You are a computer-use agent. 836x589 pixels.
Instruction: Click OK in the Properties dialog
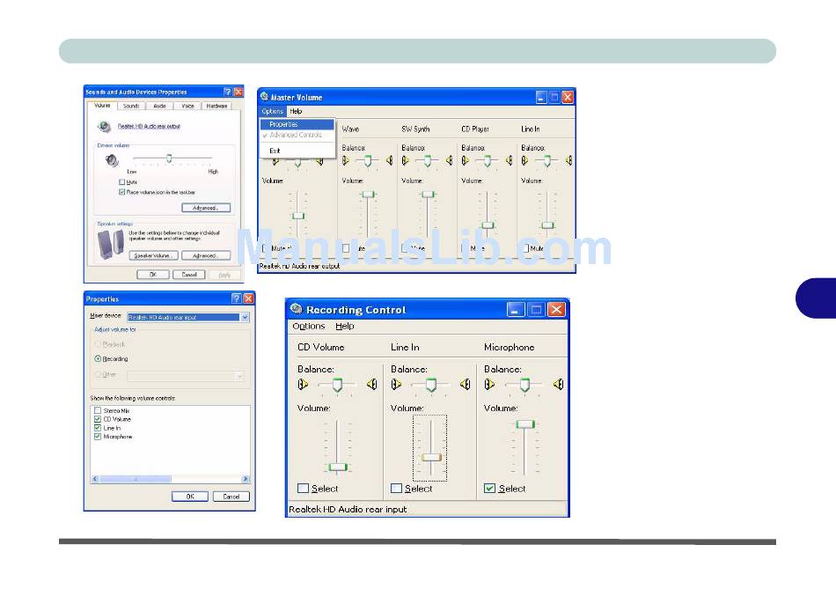189,497
